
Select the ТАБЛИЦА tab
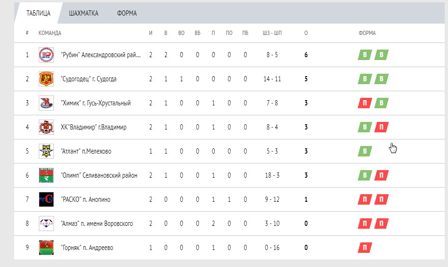click(x=38, y=13)
